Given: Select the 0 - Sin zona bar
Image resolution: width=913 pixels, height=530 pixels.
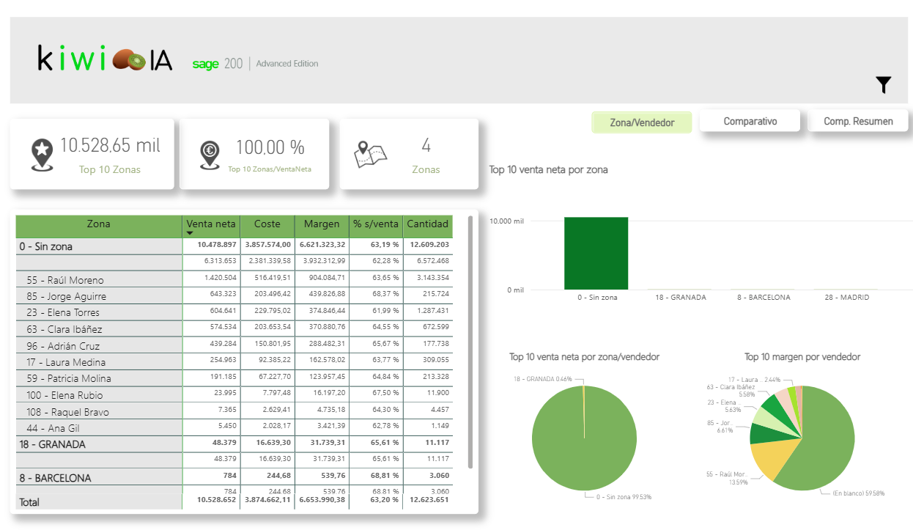Looking at the screenshot, I should coord(596,254).
